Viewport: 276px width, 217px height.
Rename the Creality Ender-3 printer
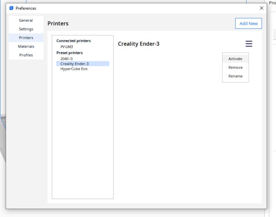tap(235, 76)
